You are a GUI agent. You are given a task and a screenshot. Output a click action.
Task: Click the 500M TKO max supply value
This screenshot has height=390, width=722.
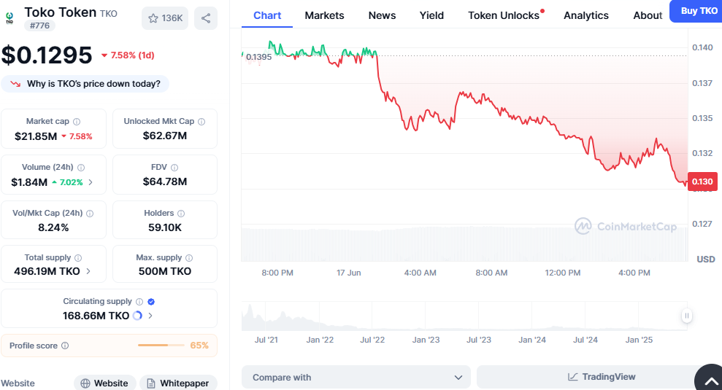click(165, 271)
